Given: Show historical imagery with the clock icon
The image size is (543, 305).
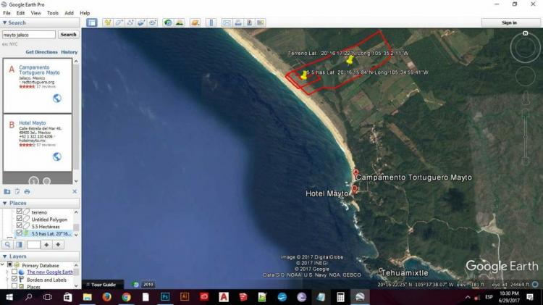Looking at the screenshot, I should (168, 23).
